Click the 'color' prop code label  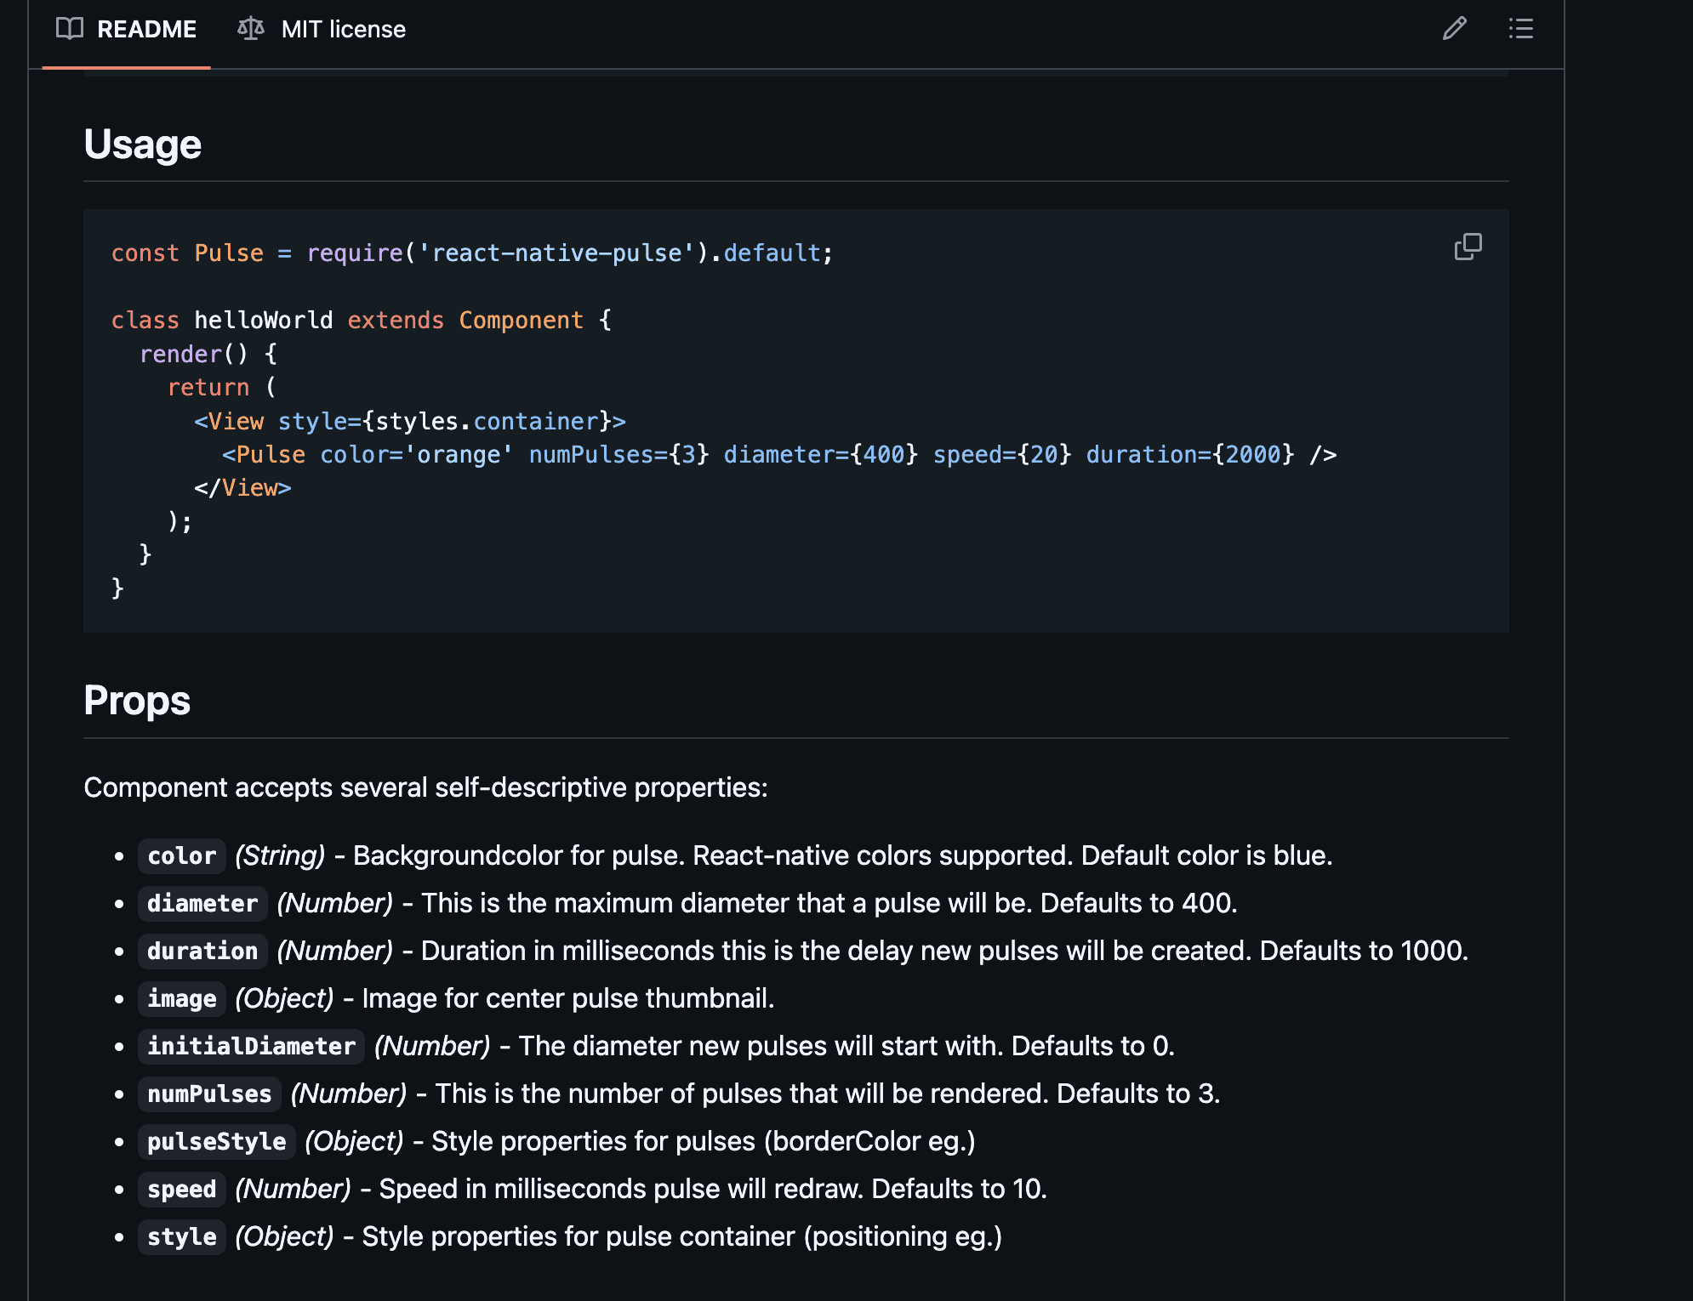[x=181, y=855]
